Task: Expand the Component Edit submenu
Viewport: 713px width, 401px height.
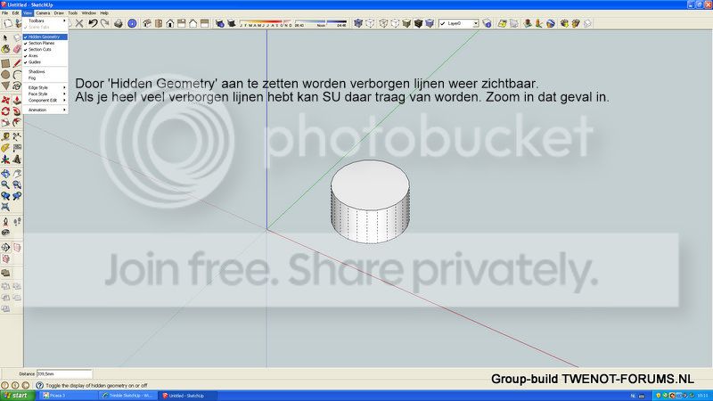Action: 45,101
